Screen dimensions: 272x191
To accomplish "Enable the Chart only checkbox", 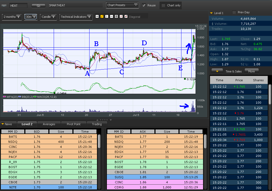I will [x=163, y=5].
